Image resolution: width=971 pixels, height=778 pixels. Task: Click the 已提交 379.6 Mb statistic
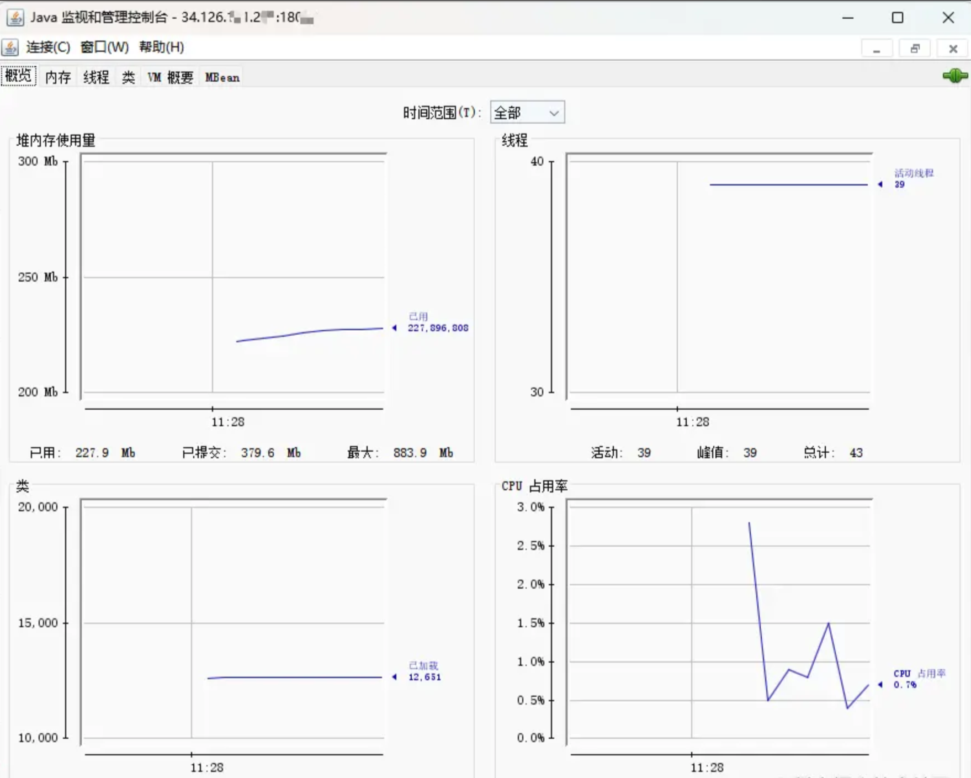click(241, 453)
